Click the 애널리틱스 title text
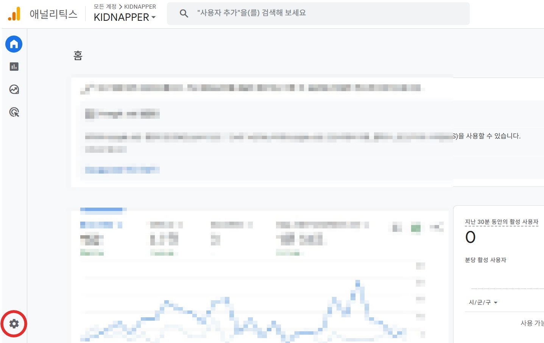Screen dimensions: 544x343 (x=53, y=13)
